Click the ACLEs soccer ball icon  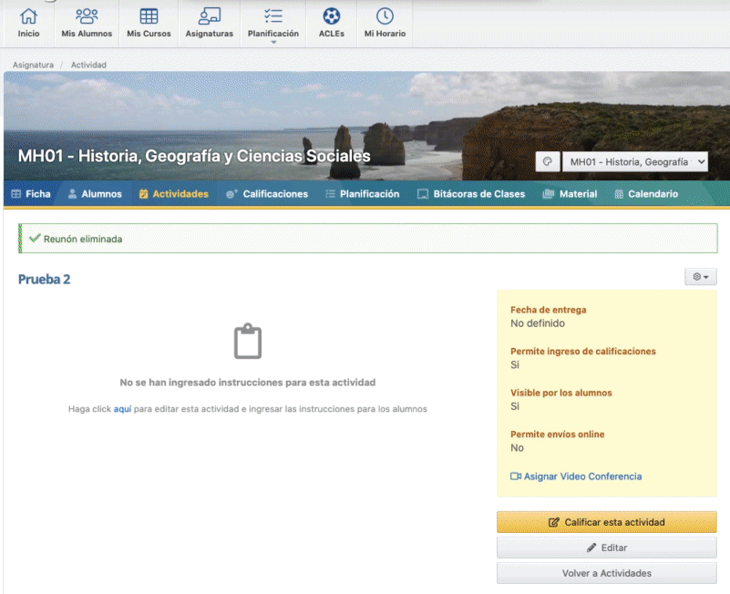point(332,17)
